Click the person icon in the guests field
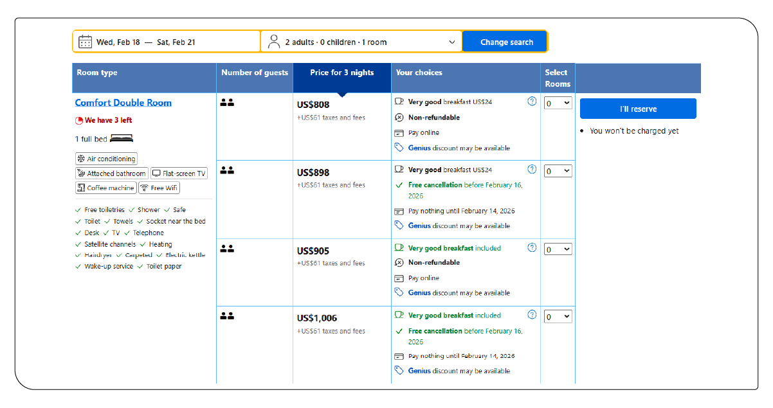 point(275,40)
